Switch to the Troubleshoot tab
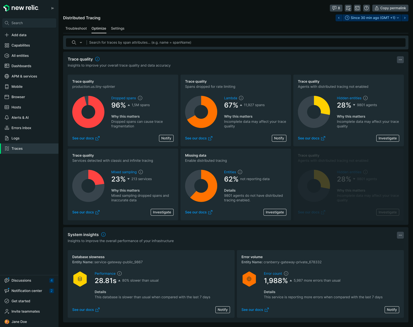This screenshot has width=413, height=327. pyautogui.click(x=76, y=29)
